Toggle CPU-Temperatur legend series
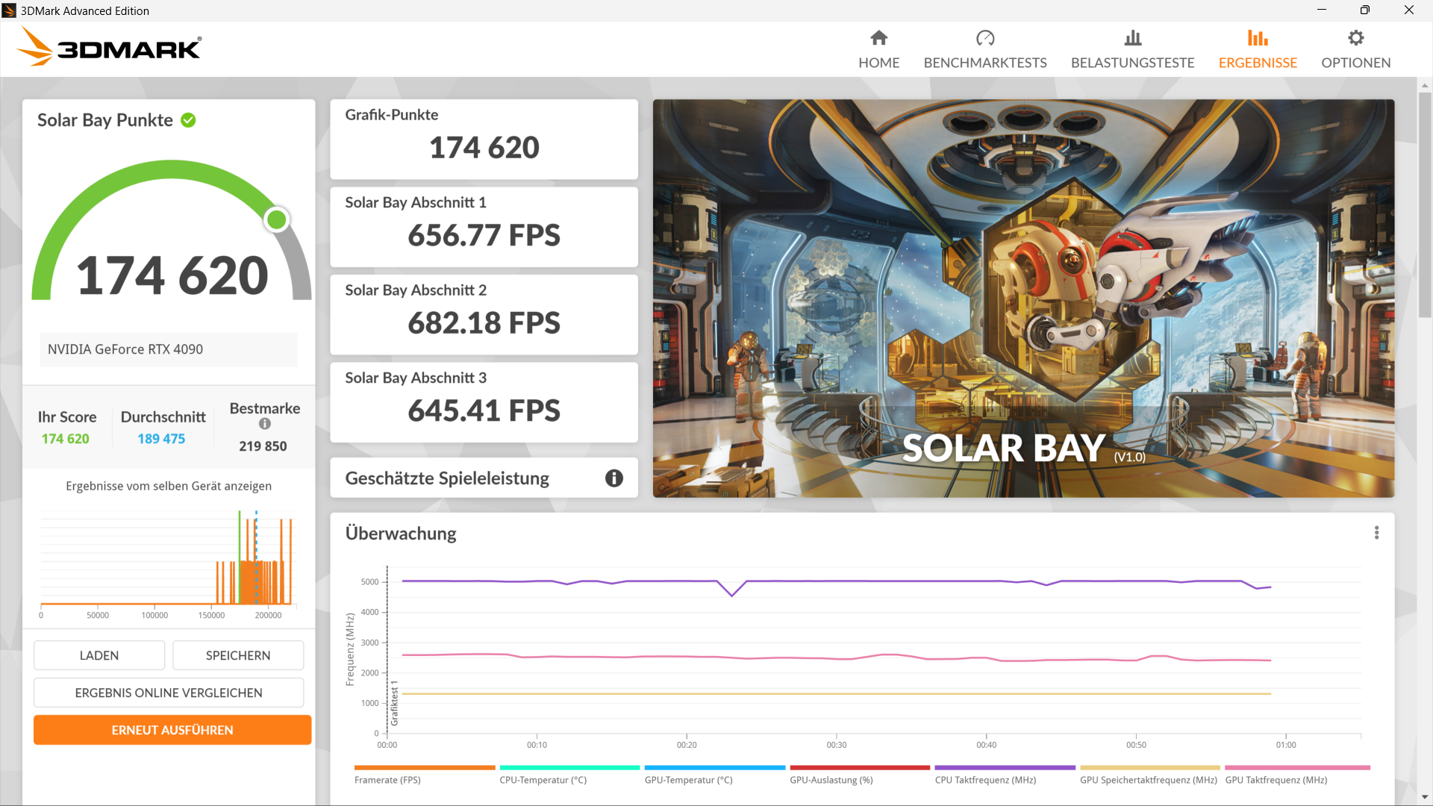Screen dimensions: 1433x806 pyautogui.click(x=543, y=780)
